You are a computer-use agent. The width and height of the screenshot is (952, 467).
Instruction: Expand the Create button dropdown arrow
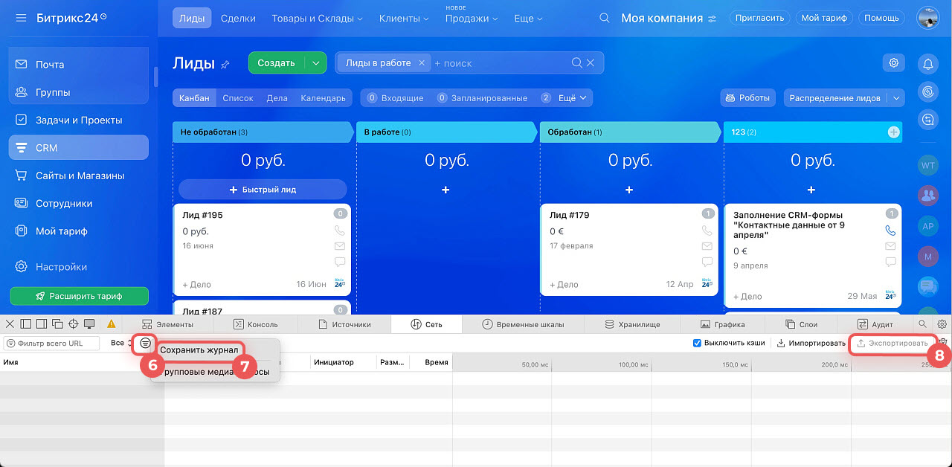[316, 63]
